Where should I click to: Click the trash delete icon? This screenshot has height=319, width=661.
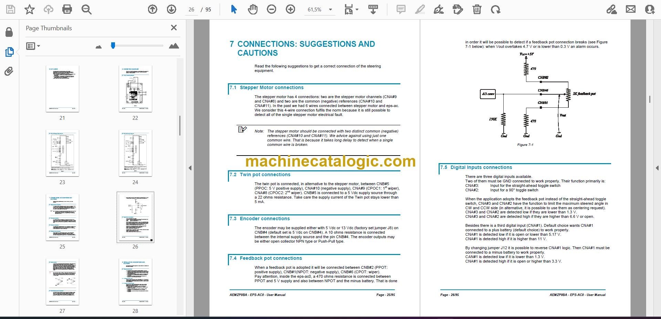(x=477, y=9)
